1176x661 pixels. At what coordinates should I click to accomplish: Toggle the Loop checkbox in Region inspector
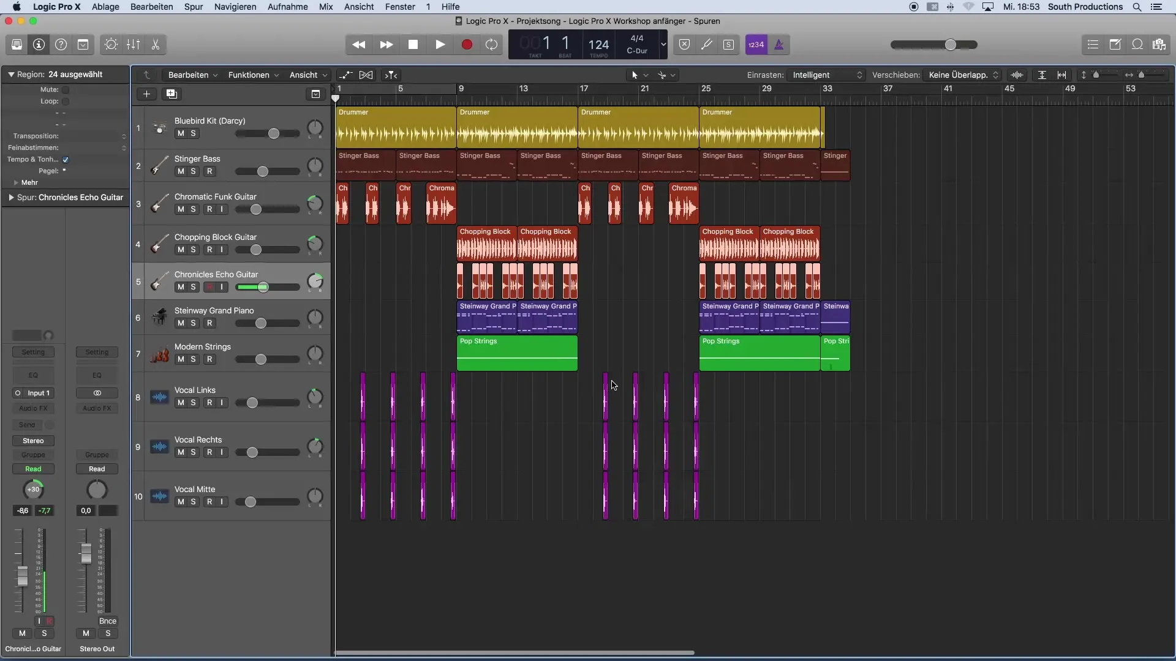[66, 102]
